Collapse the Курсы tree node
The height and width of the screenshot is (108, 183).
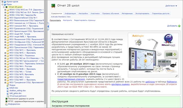[x=2, y=5]
